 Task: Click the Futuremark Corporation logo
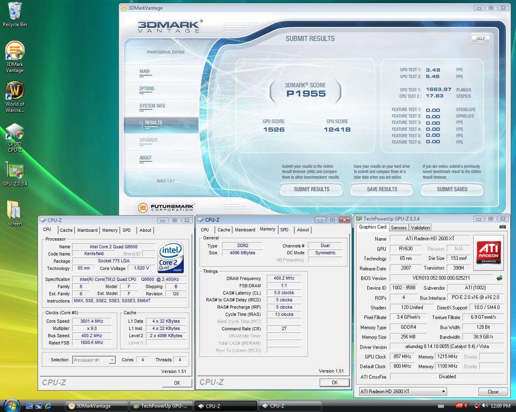click(x=166, y=208)
